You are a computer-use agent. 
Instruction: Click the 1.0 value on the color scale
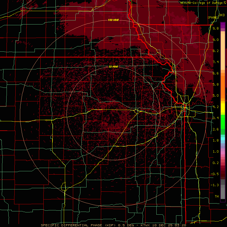216,152
